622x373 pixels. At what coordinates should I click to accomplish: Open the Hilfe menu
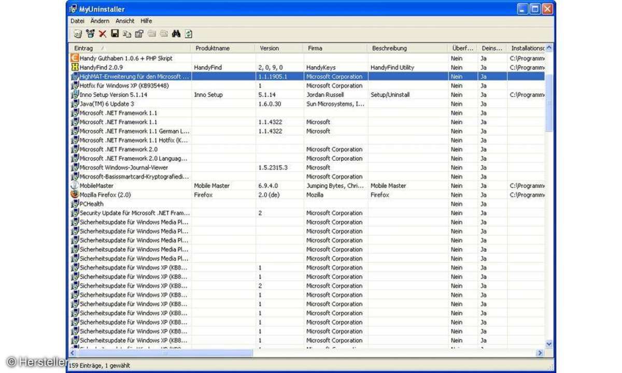coord(146,21)
